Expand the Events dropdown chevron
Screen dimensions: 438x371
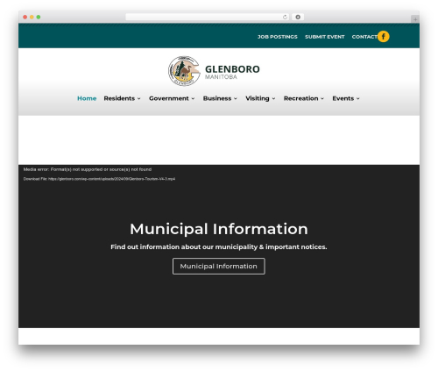[x=358, y=99]
